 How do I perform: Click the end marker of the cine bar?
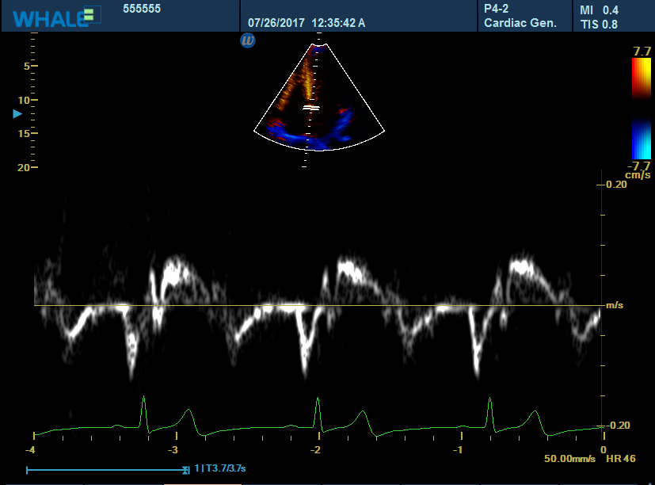(x=186, y=471)
